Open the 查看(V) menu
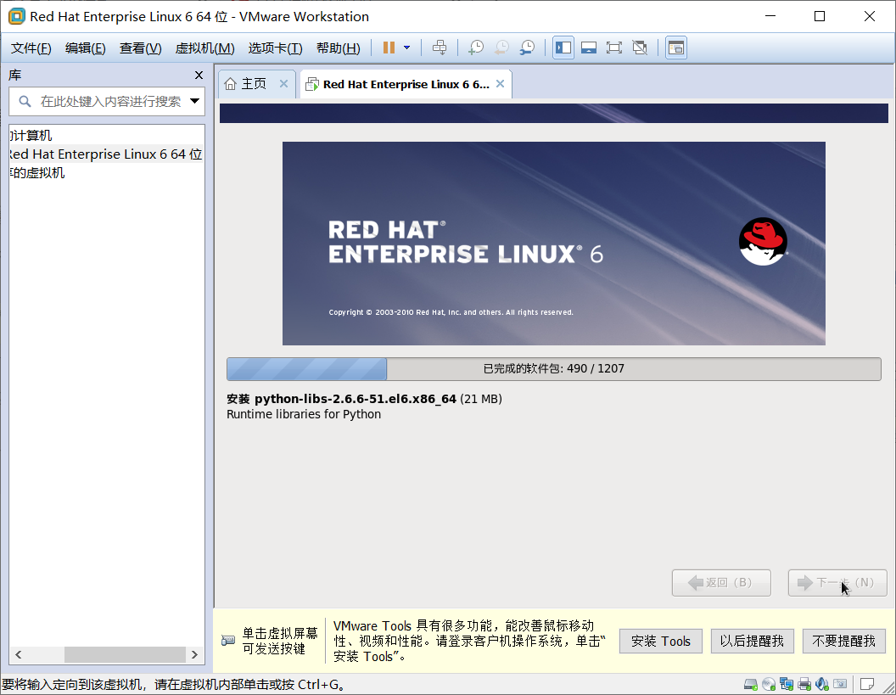 [140, 48]
